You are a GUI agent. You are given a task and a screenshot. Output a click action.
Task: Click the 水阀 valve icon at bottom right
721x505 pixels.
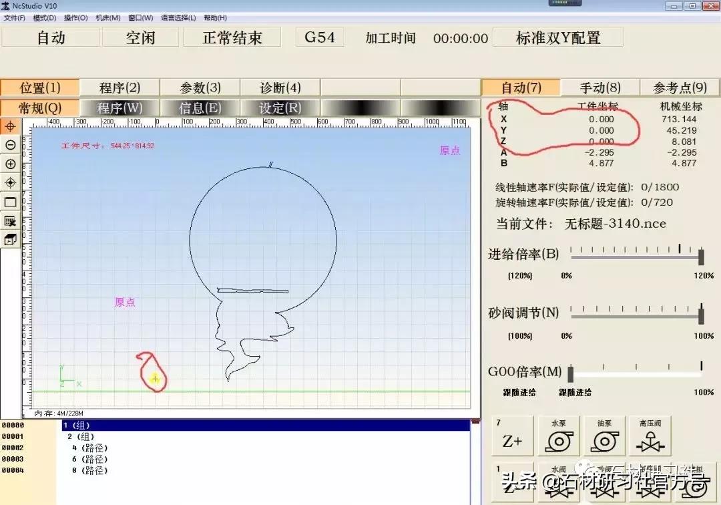click(x=559, y=484)
